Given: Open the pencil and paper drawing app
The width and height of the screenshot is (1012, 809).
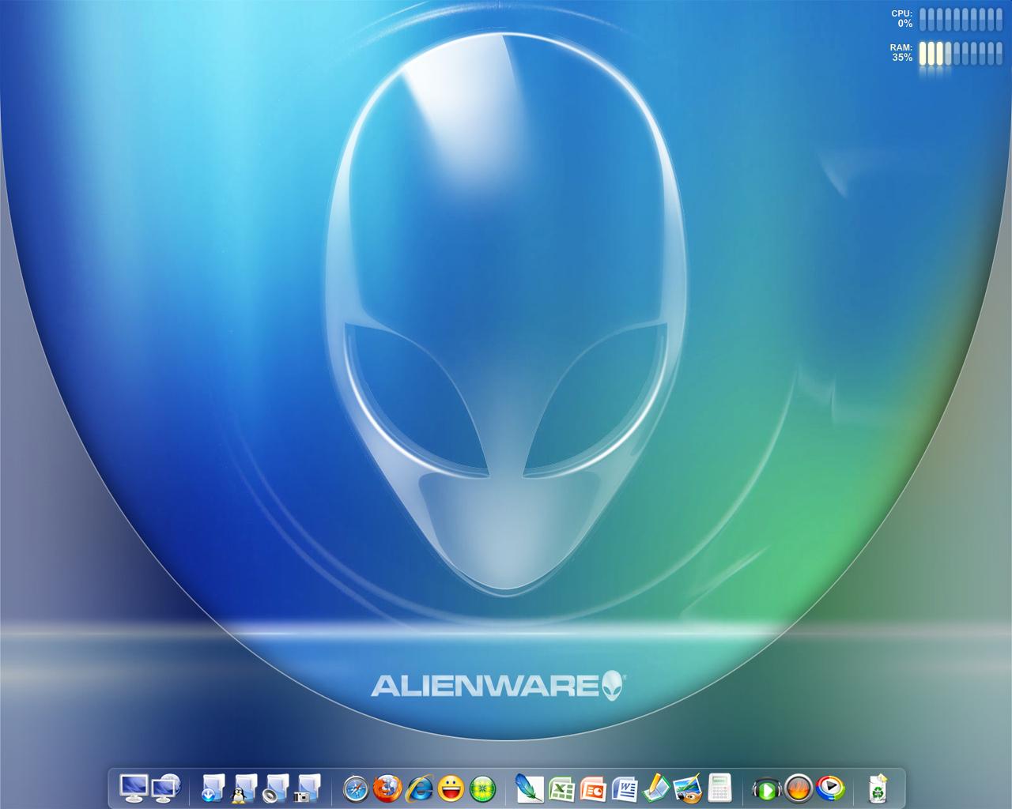Looking at the screenshot, I should 656,788.
